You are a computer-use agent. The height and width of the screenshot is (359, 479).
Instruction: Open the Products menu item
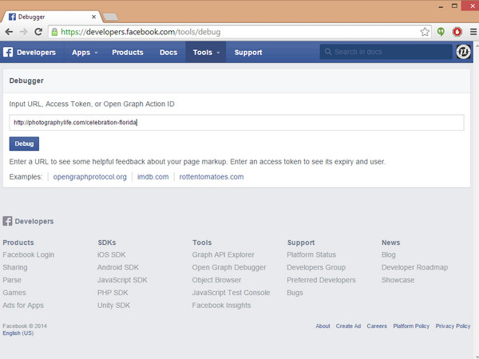(x=128, y=53)
